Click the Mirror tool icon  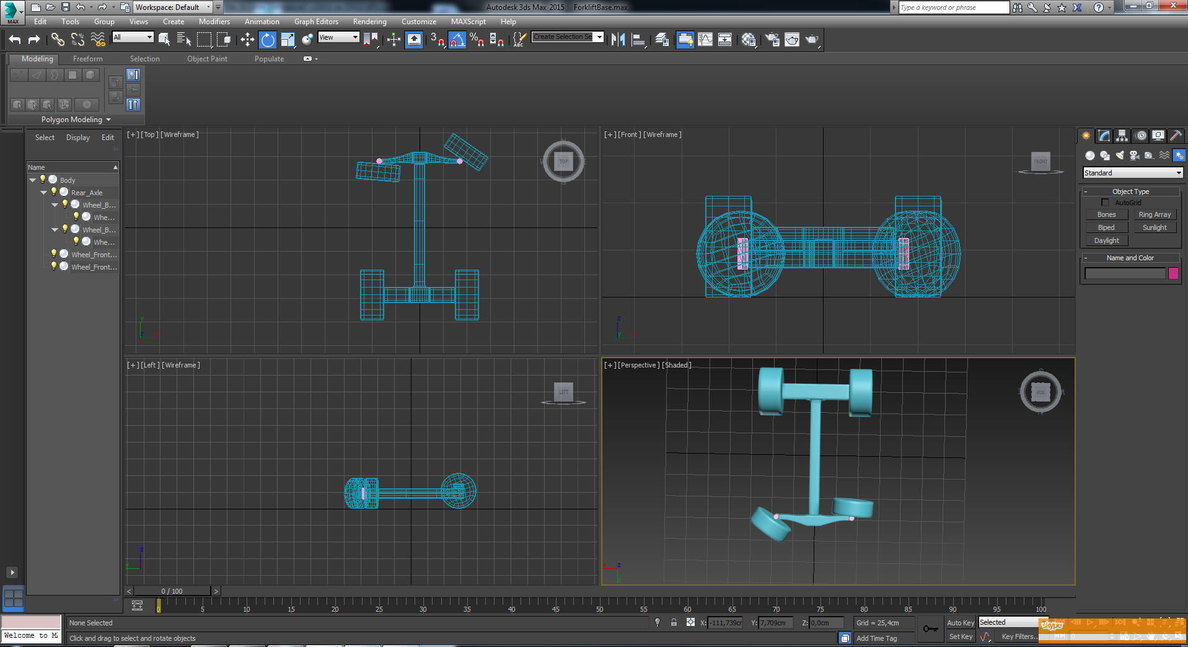point(618,40)
